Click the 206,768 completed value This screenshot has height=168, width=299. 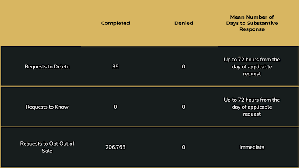[x=115, y=147]
